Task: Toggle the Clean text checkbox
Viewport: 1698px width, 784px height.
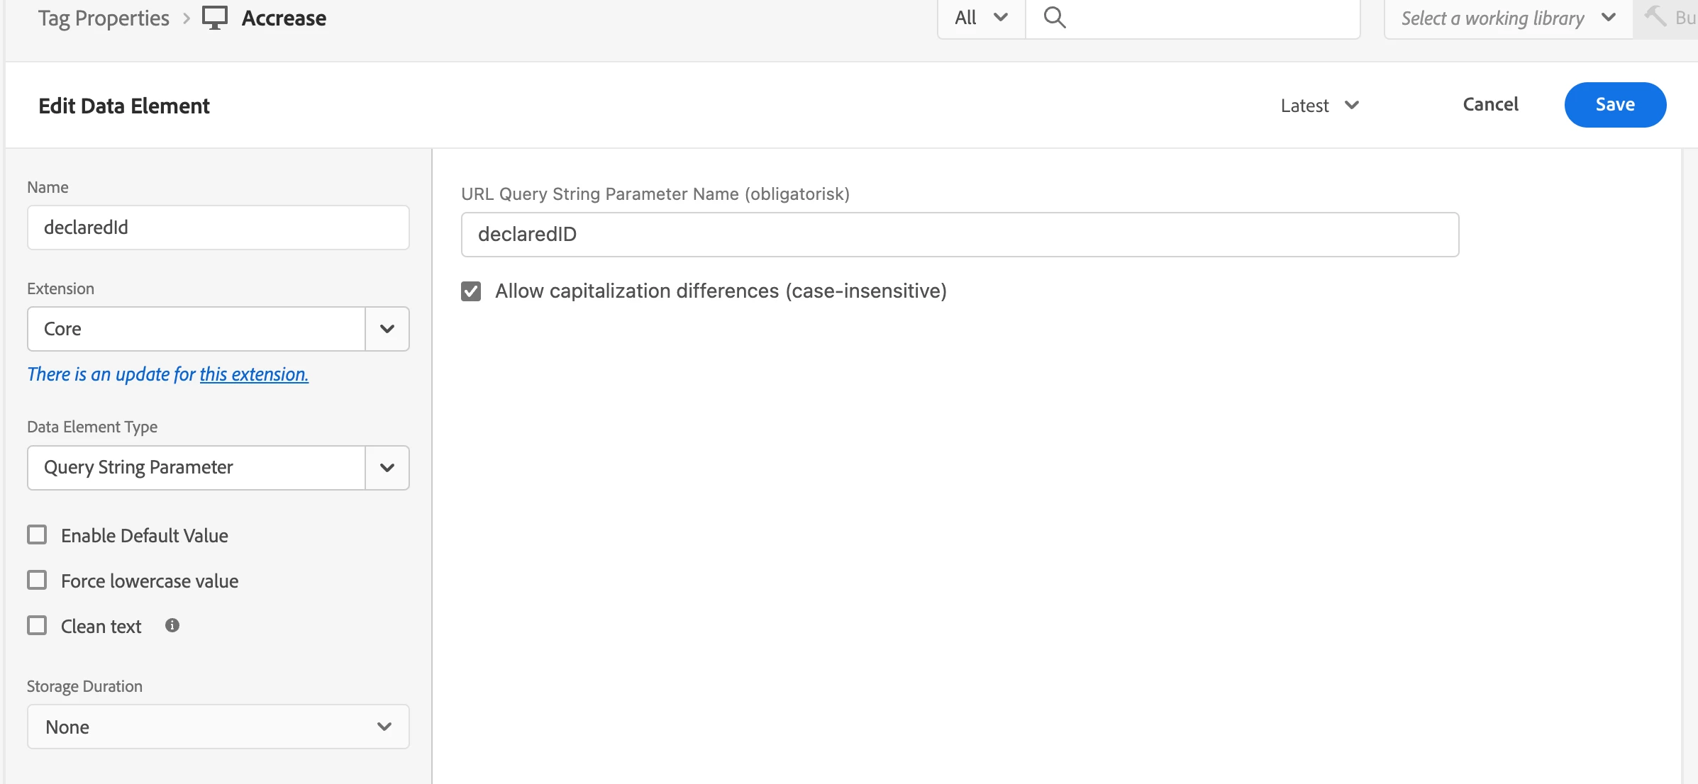Action: (x=37, y=625)
